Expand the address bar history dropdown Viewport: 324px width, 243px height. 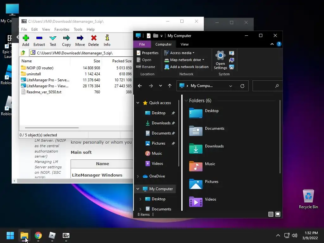[x=231, y=86]
